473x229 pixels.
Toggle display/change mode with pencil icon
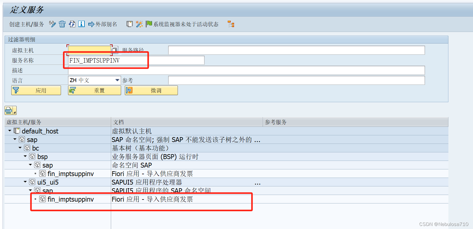[x=52, y=24]
